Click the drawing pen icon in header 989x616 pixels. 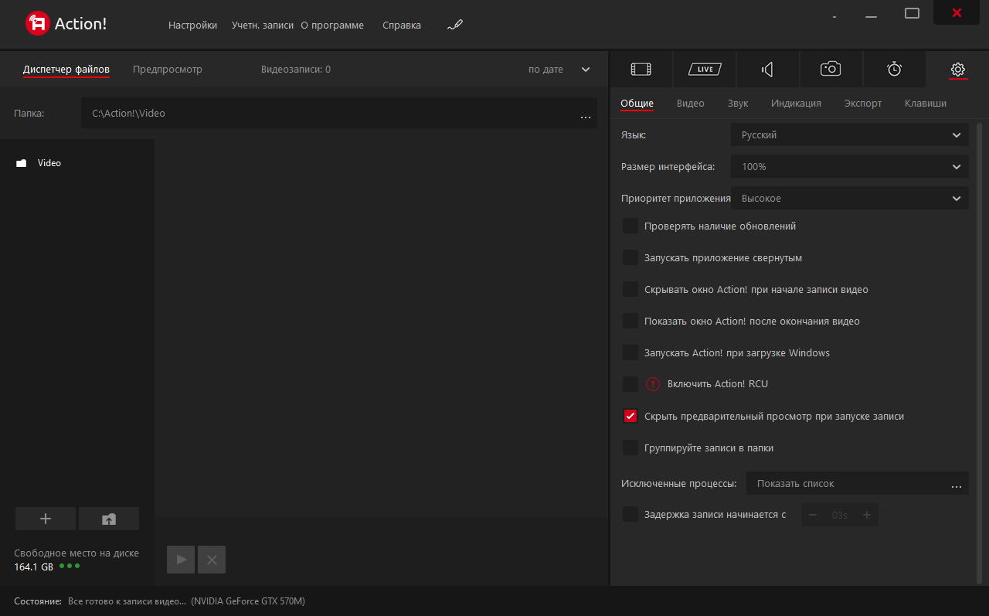[x=455, y=26]
